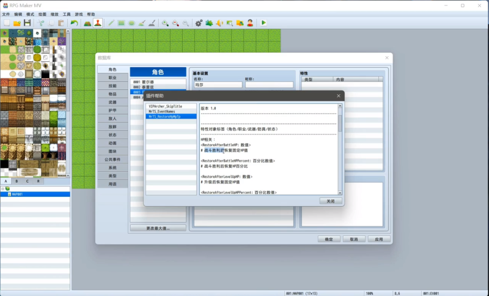The image size is (489, 296).
Task: Collapse the project root tree node
Action: [x=3, y=189]
